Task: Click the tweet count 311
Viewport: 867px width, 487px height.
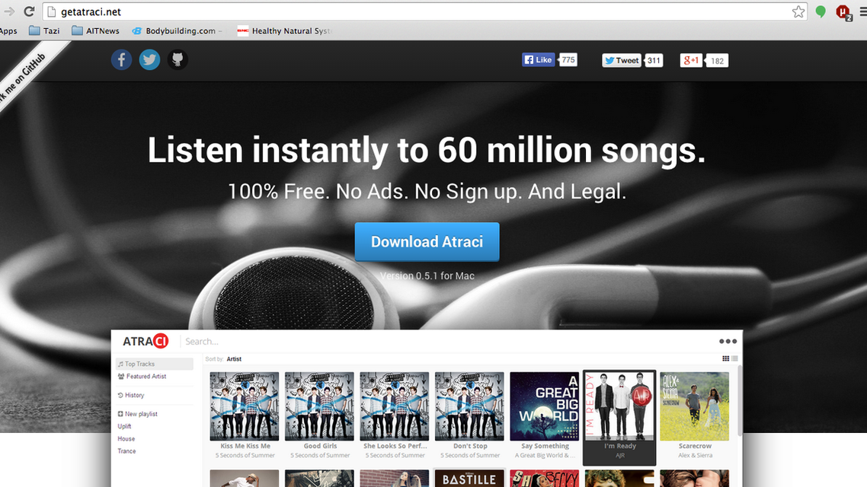Action: coord(654,60)
